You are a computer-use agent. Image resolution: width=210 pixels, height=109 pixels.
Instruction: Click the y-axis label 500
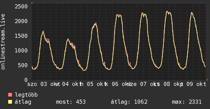[x=23, y=65]
